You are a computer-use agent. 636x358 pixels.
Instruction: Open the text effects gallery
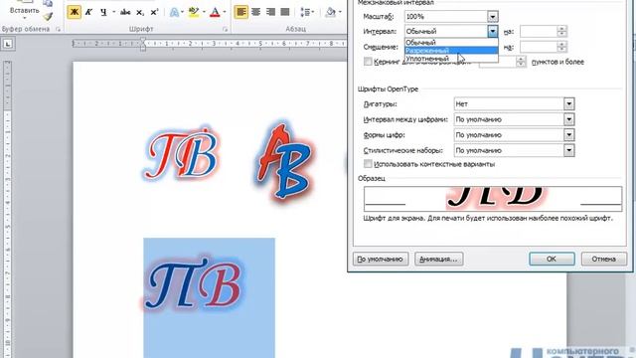[174, 12]
